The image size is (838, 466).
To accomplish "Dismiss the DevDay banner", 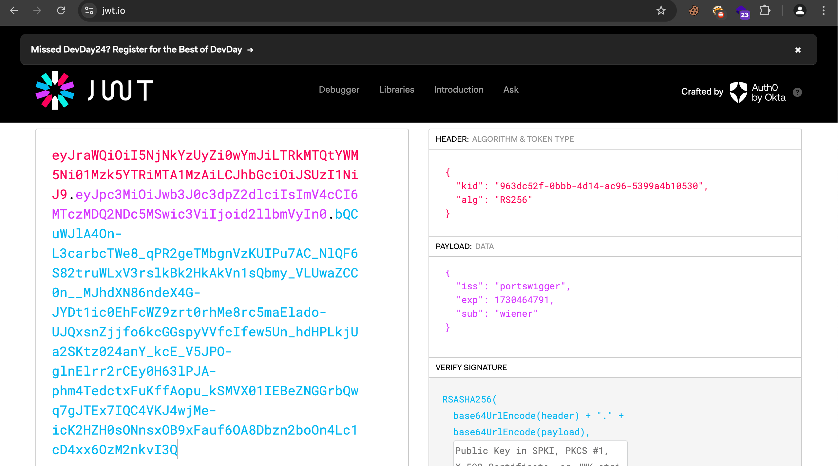I will pyautogui.click(x=798, y=50).
